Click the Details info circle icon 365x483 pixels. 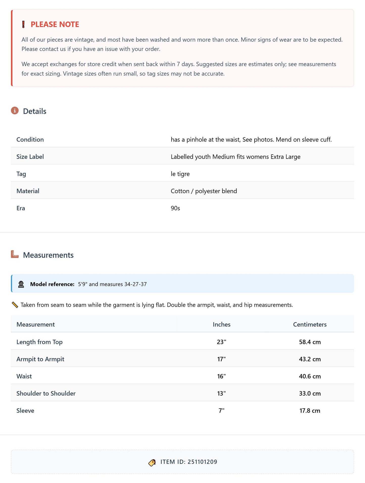[x=15, y=111]
